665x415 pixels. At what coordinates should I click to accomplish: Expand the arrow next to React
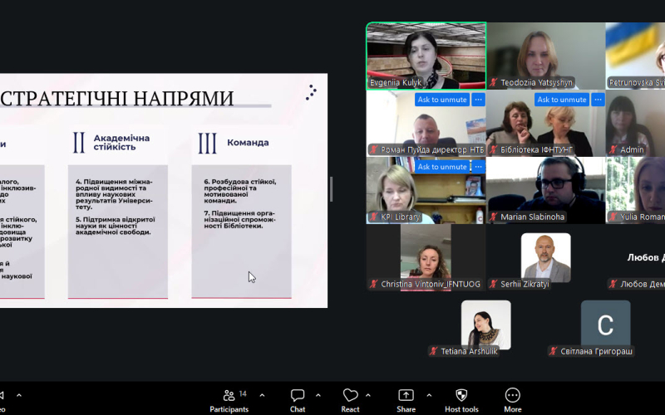[368, 395]
